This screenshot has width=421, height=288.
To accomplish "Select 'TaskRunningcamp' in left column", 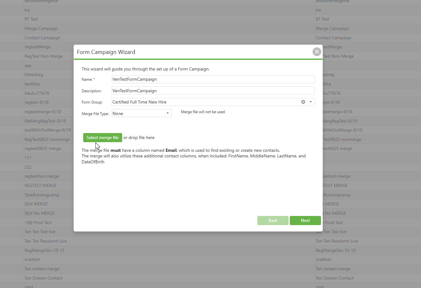I will (x=42, y=195).
